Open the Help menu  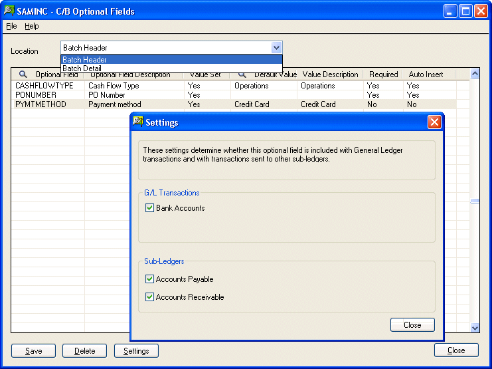pyautogui.click(x=32, y=26)
